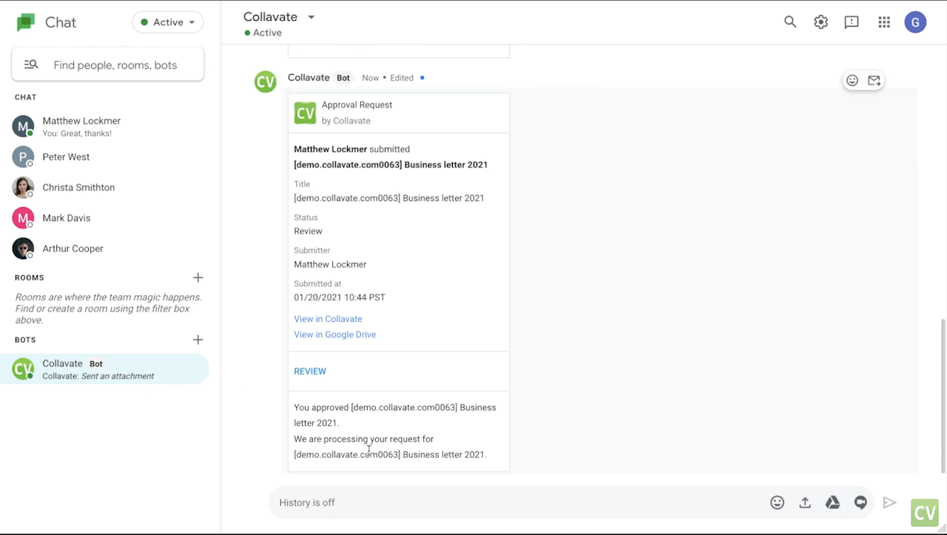Click the BOTS section header
947x535 pixels.
[25, 340]
